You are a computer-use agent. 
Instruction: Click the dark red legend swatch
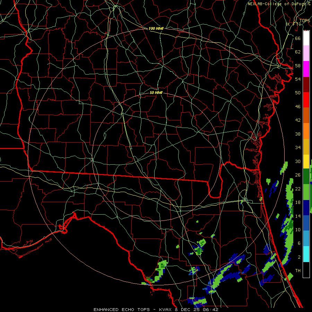(x=306, y=85)
